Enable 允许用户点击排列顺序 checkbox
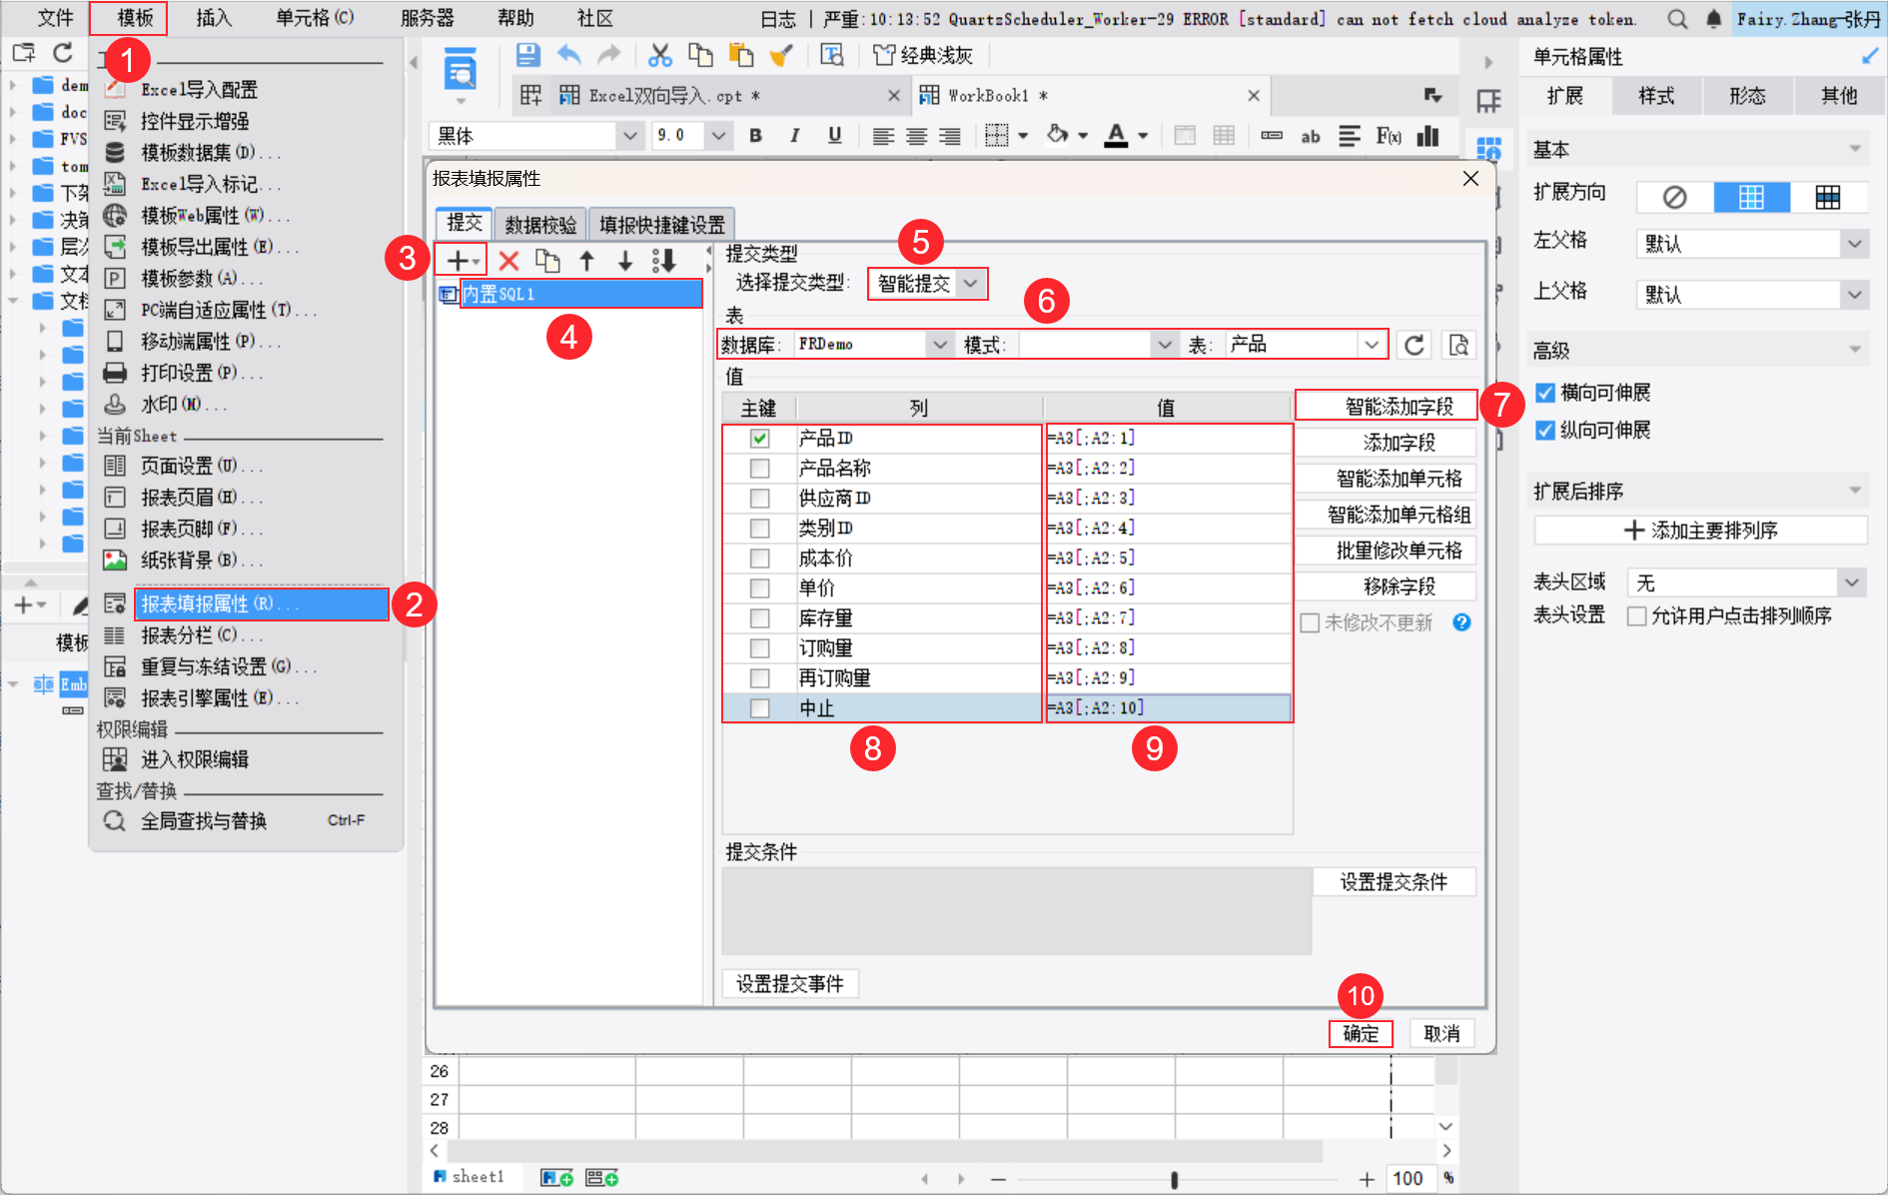 (x=1637, y=616)
